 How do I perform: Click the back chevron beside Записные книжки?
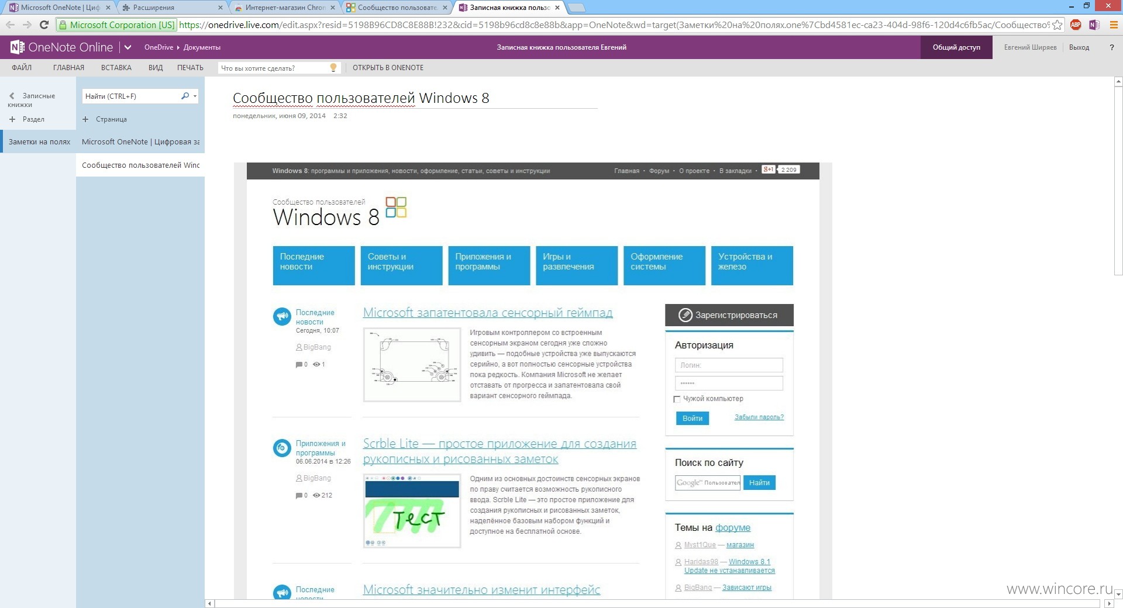pyautogui.click(x=12, y=96)
